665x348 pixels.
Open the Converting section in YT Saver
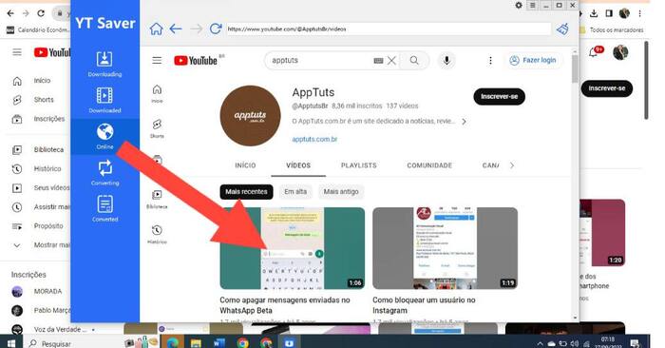click(x=104, y=173)
